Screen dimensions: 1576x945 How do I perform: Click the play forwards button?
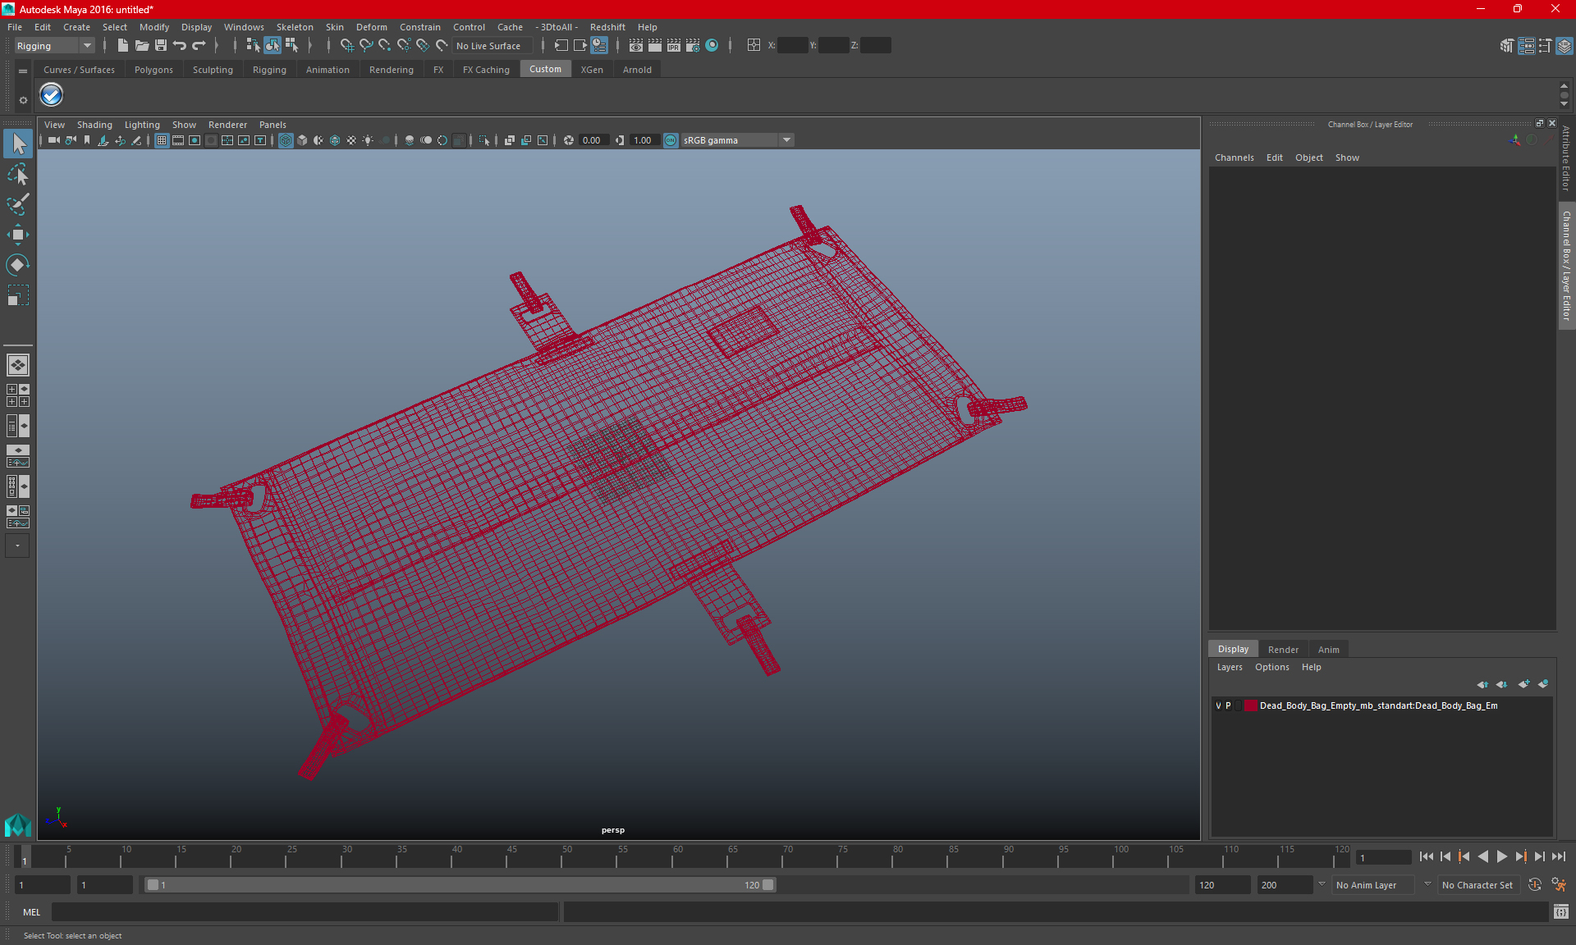click(1501, 856)
